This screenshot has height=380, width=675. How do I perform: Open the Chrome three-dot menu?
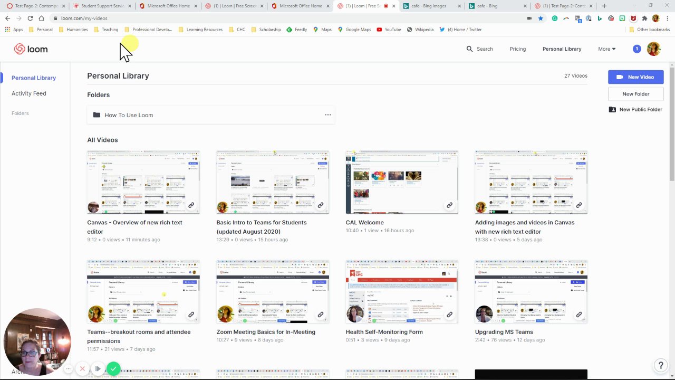667,18
